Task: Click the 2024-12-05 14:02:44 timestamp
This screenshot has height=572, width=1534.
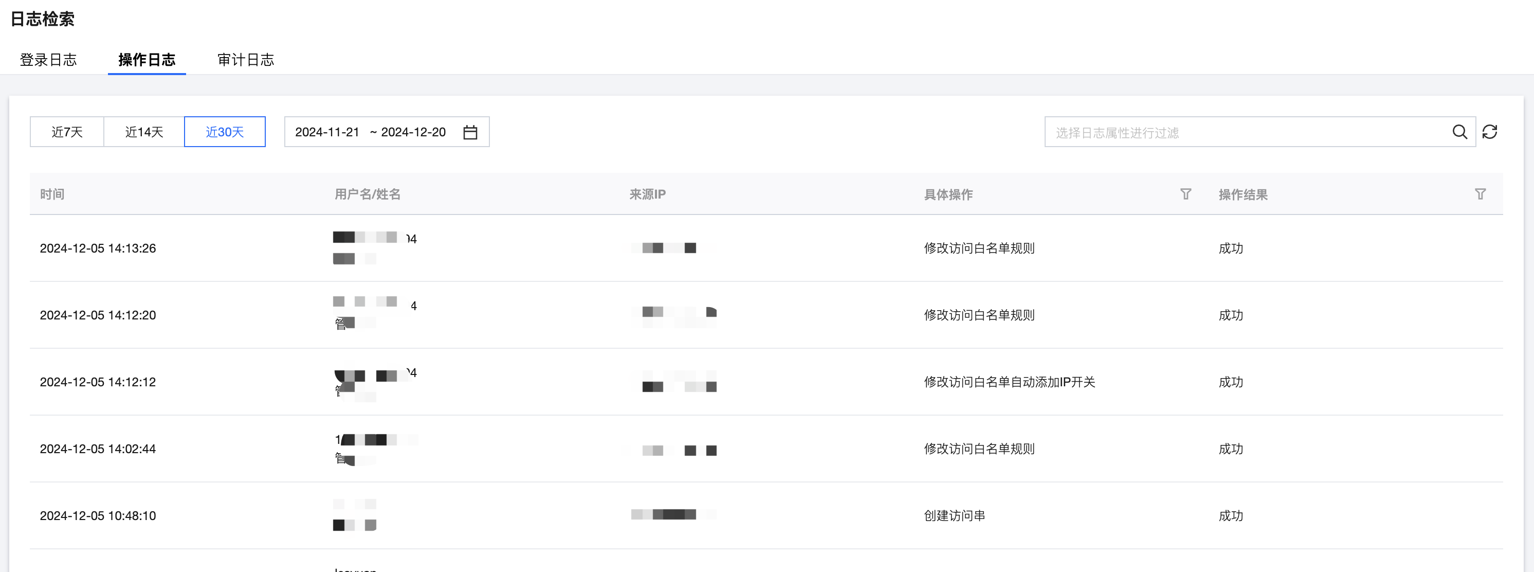Action: click(x=98, y=449)
